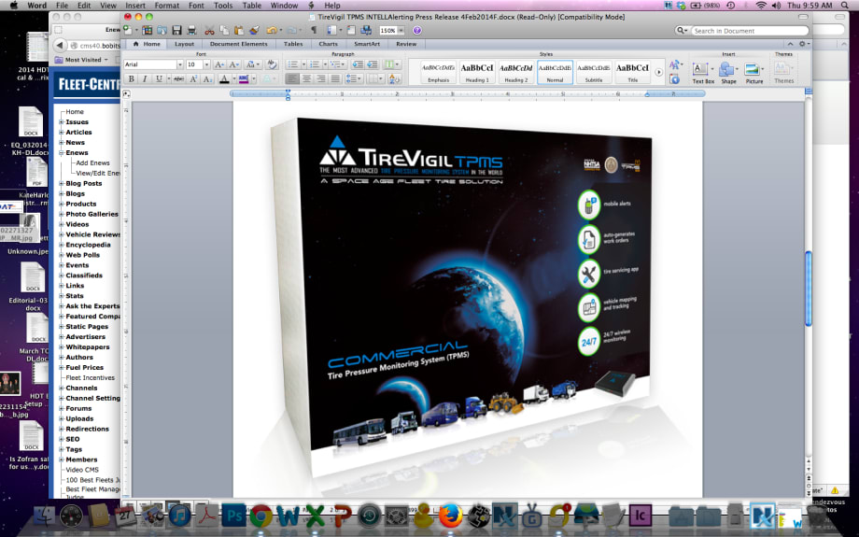Click the Italic formatting button
Image resolution: width=859 pixels, height=537 pixels.
coord(144,79)
